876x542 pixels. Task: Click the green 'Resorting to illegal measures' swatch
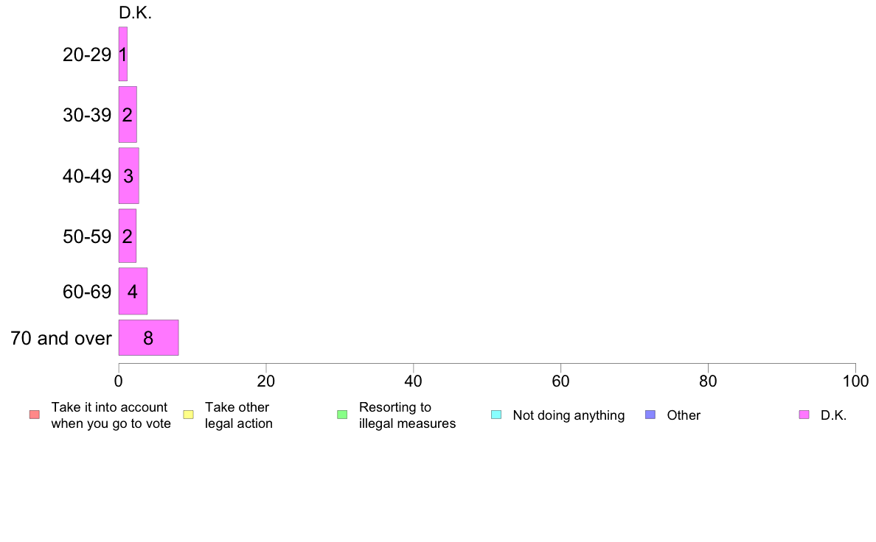[x=342, y=415]
